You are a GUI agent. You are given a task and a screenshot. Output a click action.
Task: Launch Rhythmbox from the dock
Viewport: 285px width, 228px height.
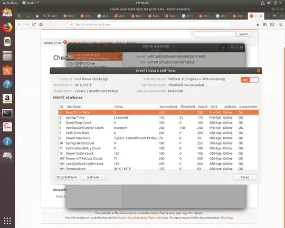[7, 42]
